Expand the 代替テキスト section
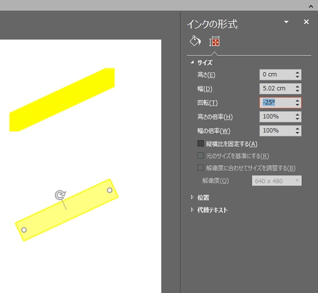This screenshot has width=318, height=293. coord(192,210)
